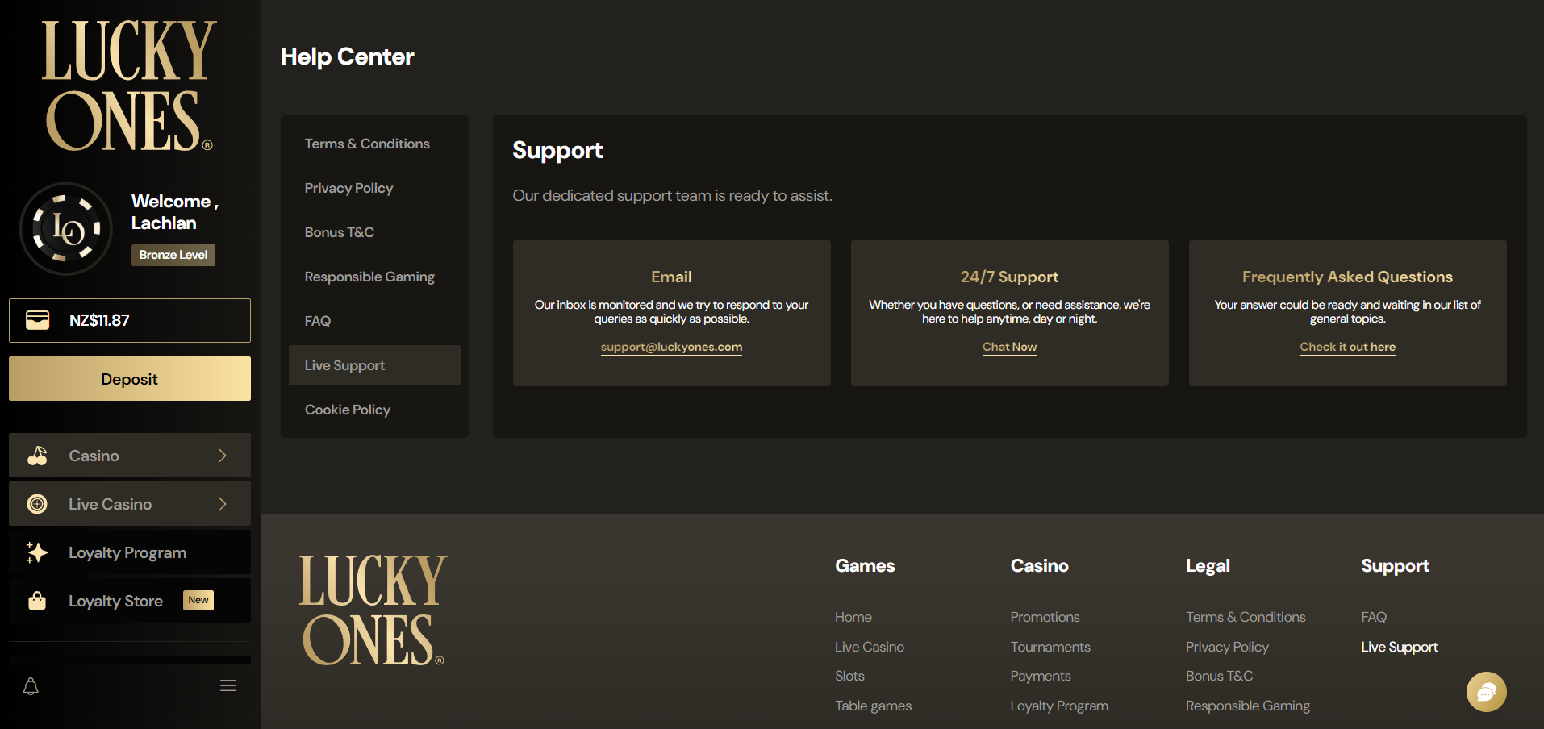Click footer Tournaments link
The image size is (1544, 729).
(x=1050, y=647)
